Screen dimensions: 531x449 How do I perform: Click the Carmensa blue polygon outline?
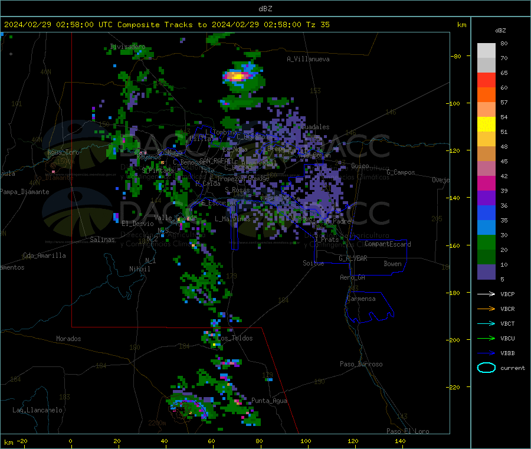tap(370, 307)
